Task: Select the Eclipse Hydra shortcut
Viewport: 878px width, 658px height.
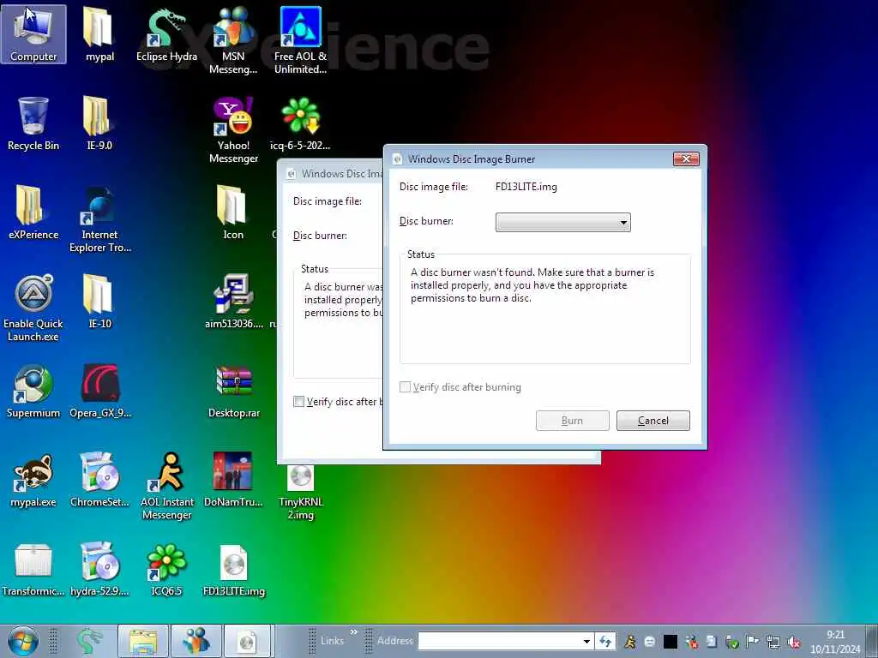Action: (x=166, y=33)
